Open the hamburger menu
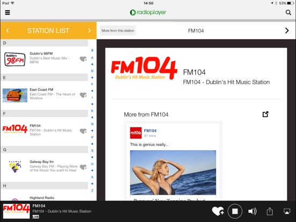Image resolution: width=296 pixels, height=222 pixels. [x=8, y=12]
